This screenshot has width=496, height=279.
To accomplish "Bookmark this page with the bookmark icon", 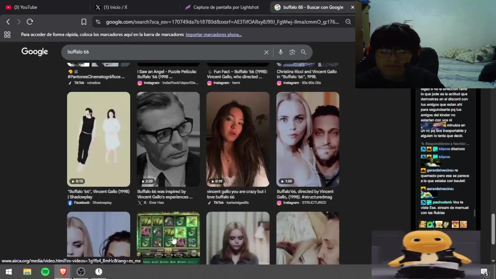I will coord(84,22).
